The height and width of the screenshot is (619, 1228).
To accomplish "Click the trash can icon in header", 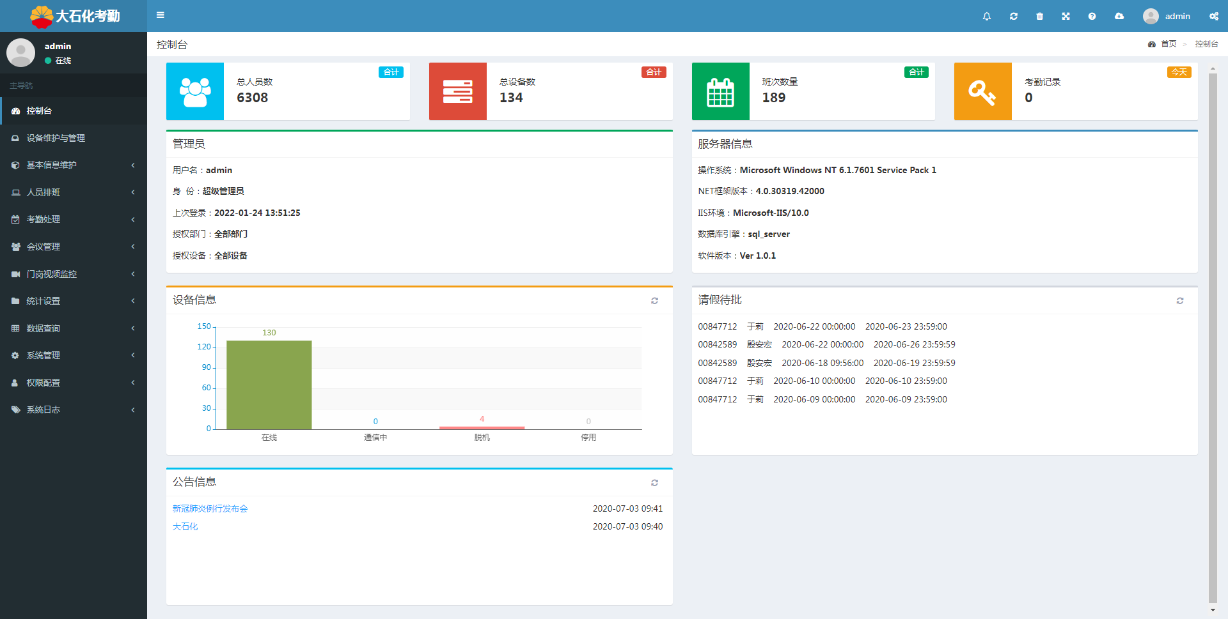I will 1040,16.
